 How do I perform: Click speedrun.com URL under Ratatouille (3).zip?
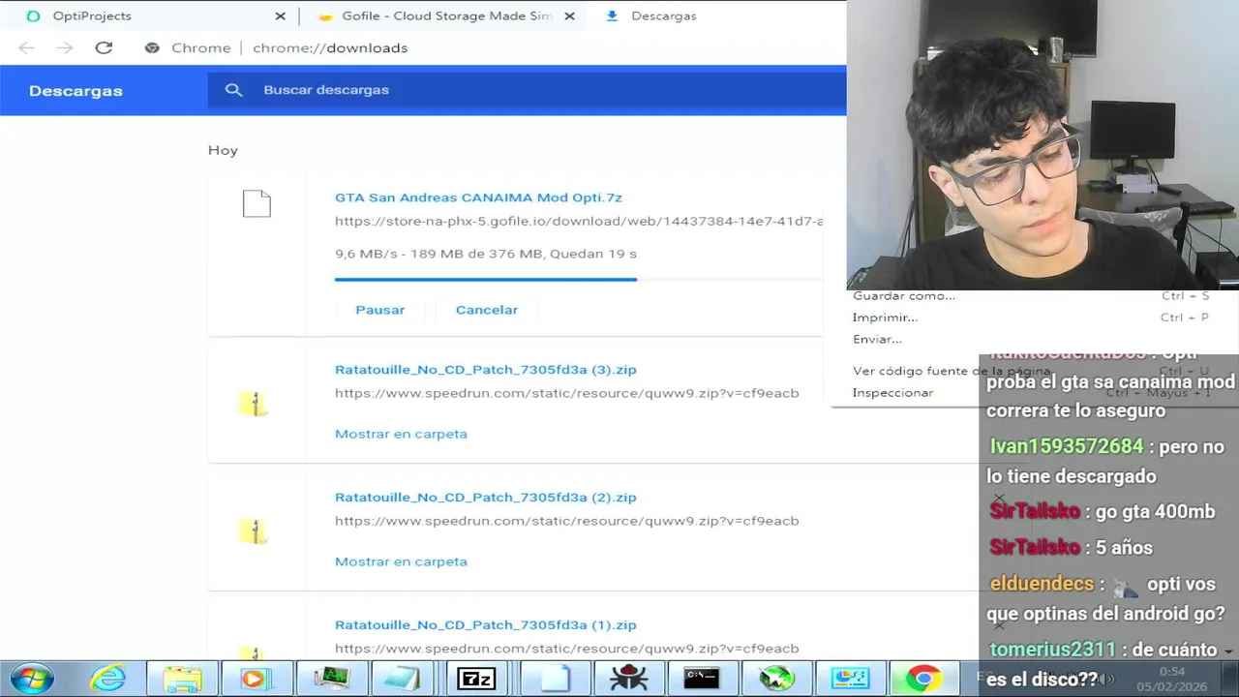566,393
